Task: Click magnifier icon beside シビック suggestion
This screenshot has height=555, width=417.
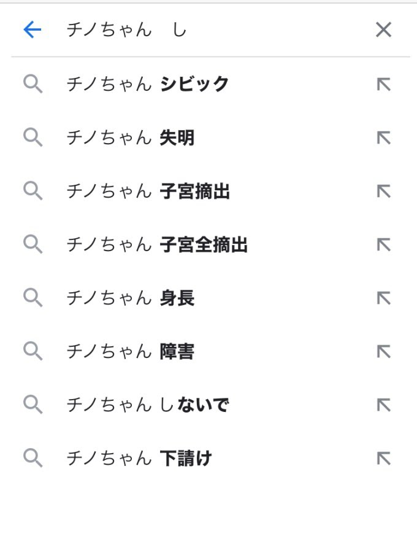Action: tap(33, 84)
